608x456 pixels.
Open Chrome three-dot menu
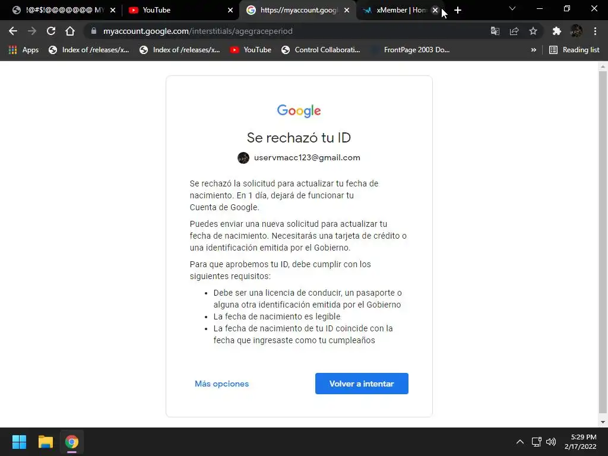(x=595, y=31)
